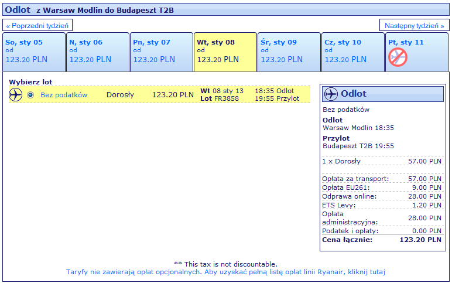Screen dimensions: 452x283
Task: Click the Odlot route header bar
Action: click(225, 10)
